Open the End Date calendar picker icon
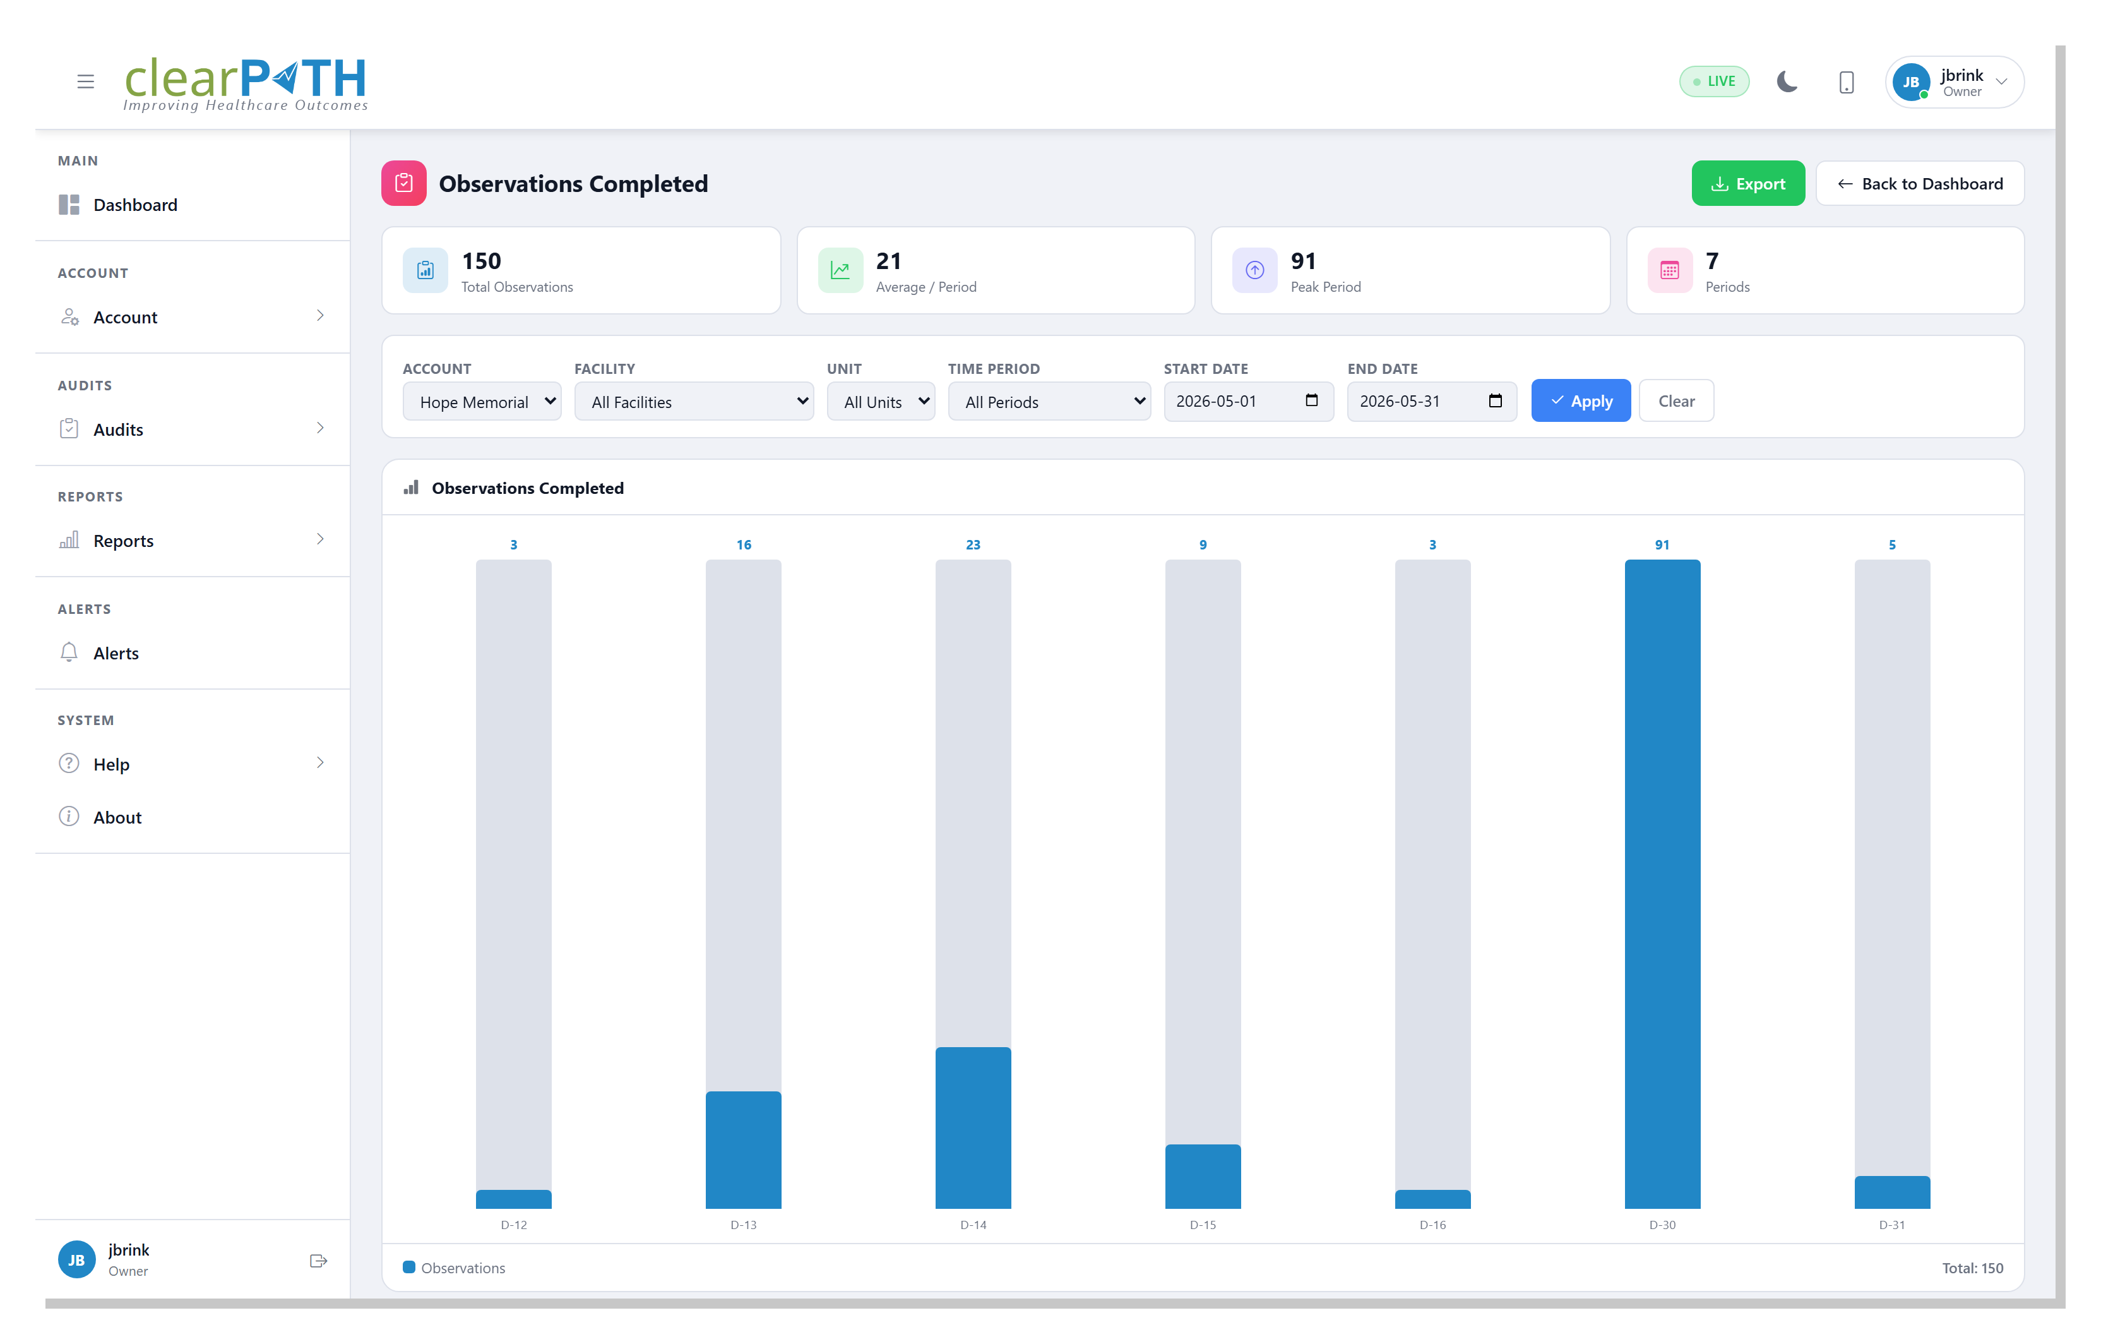 point(1496,400)
